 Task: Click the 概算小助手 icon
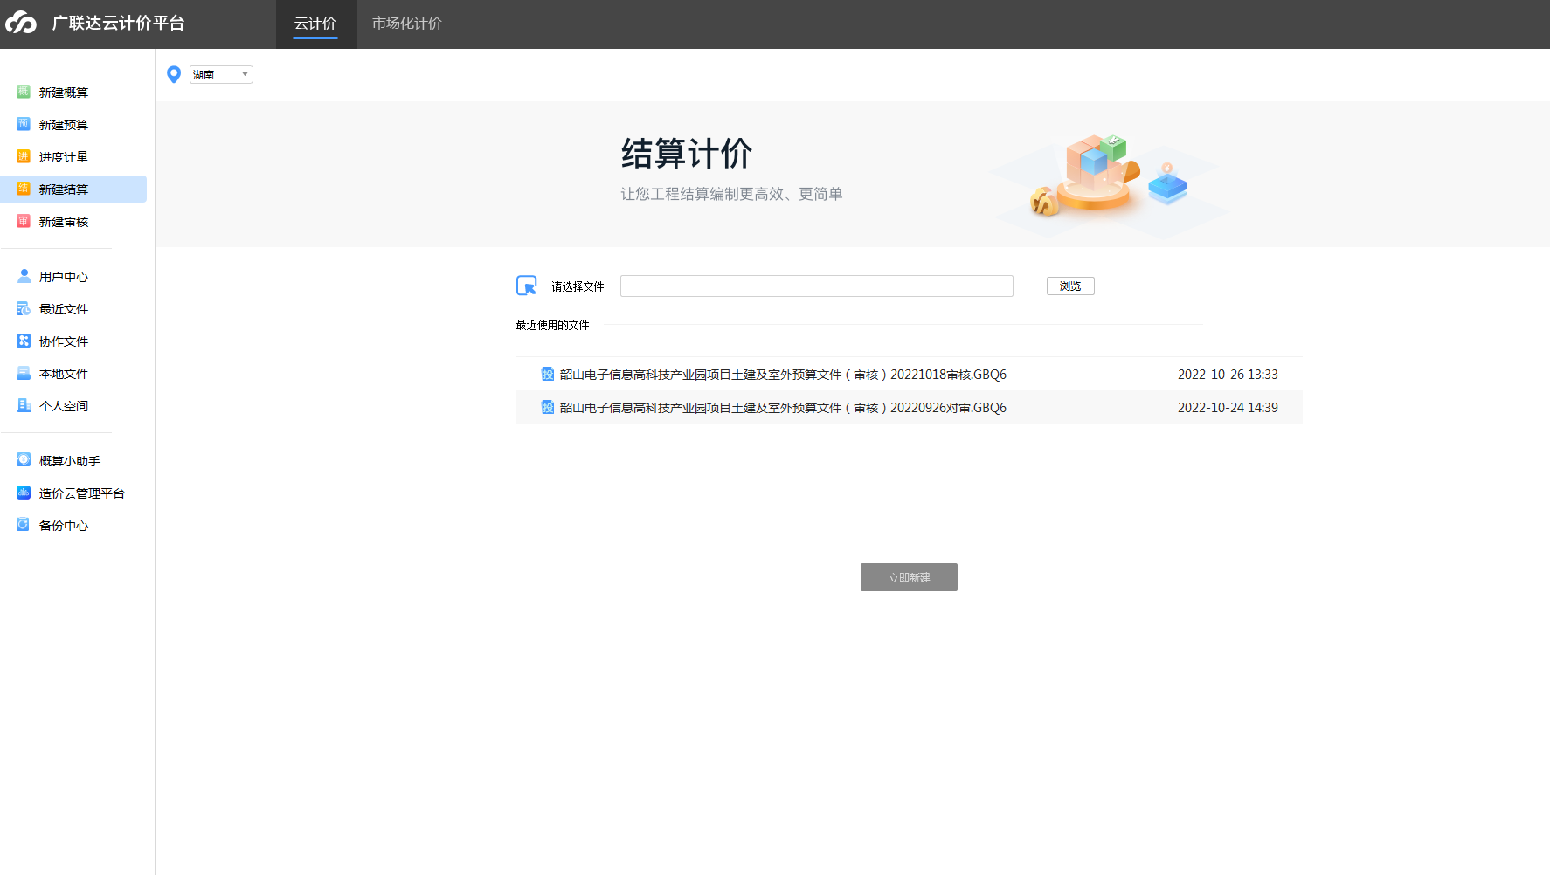pyautogui.click(x=24, y=460)
